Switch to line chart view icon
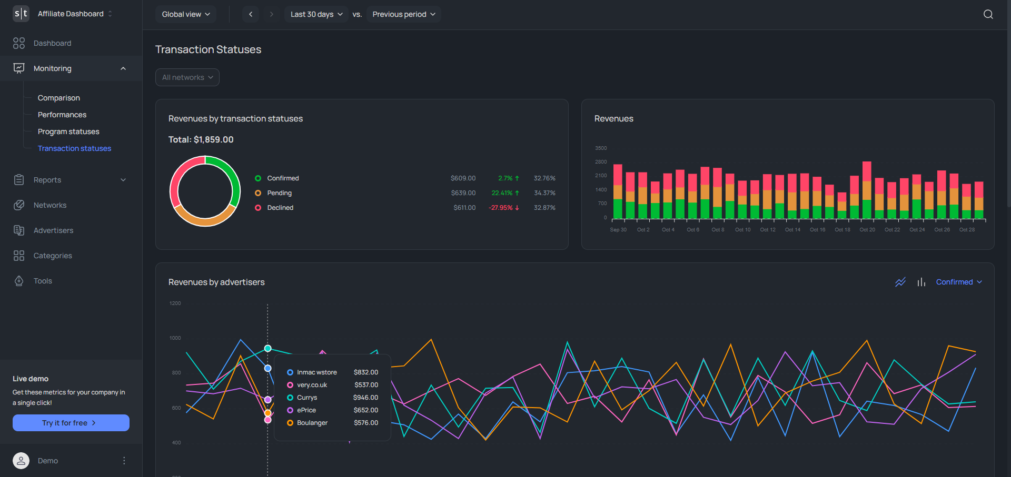The image size is (1011, 477). [900, 282]
